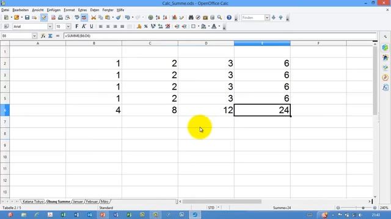Toggle AutoSpellcheck

click(x=84, y=18)
